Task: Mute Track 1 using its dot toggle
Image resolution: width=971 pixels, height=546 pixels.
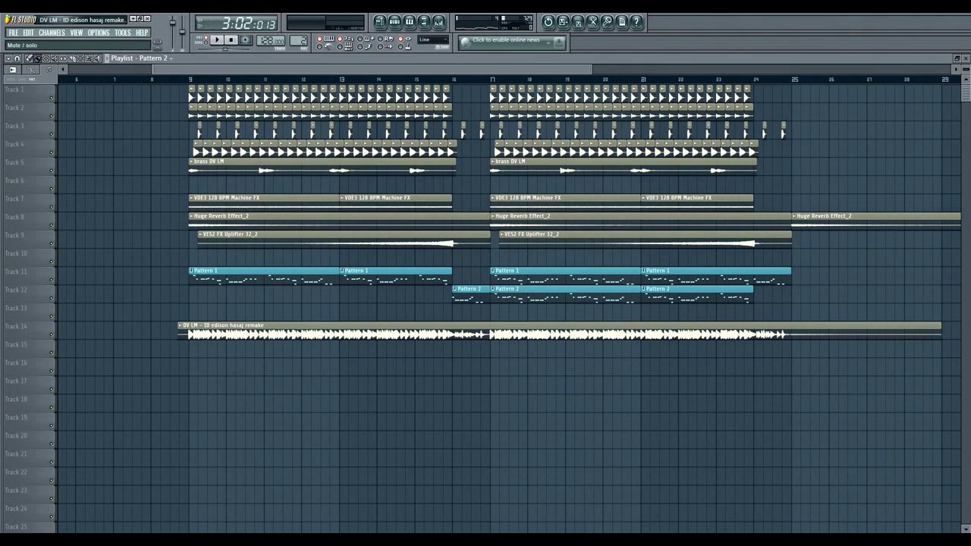Action: coord(52,98)
